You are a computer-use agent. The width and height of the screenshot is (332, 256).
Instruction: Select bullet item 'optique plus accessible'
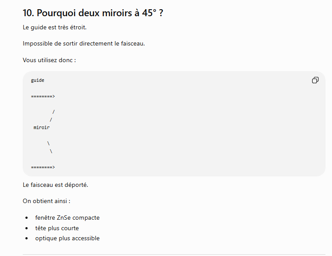[x=67, y=238]
